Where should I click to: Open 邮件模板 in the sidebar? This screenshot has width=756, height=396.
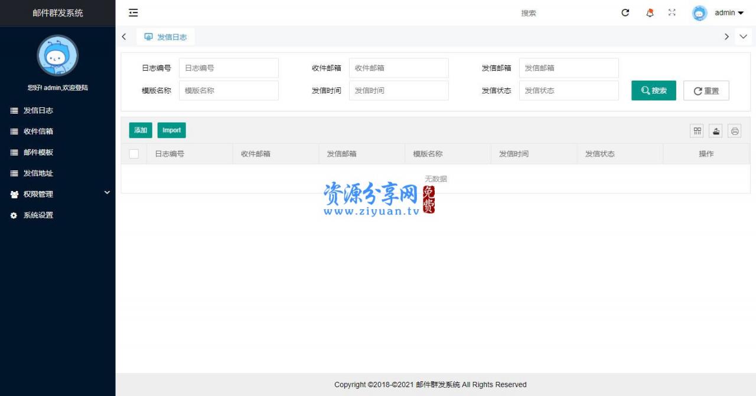(x=58, y=152)
